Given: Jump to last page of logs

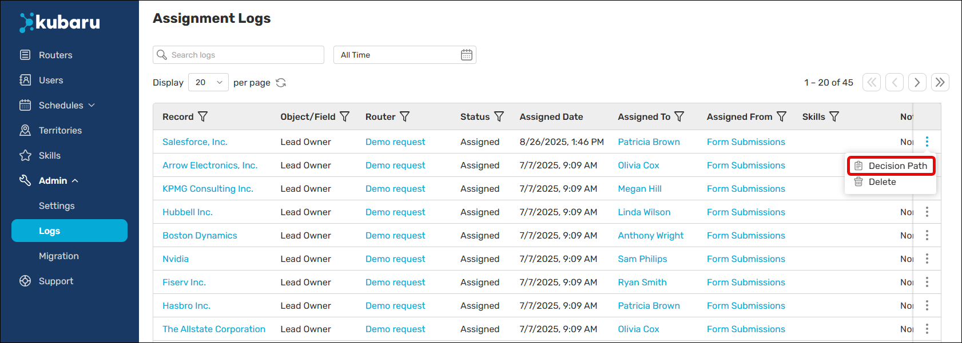Looking at the screenshot, I should [940, 82].
